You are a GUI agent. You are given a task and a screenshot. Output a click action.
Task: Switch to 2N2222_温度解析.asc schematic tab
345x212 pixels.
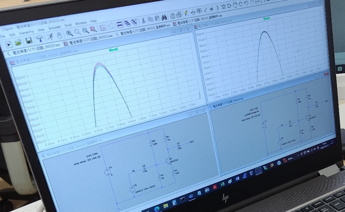143,30
